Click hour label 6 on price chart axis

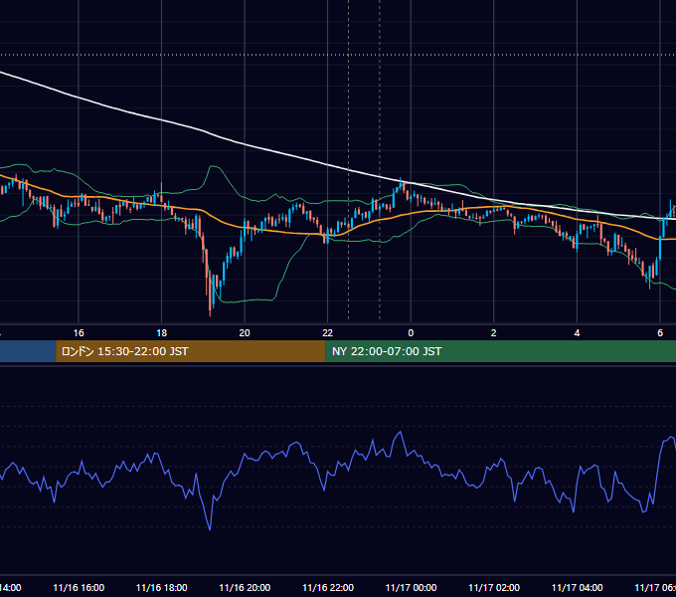pos(660,333)
